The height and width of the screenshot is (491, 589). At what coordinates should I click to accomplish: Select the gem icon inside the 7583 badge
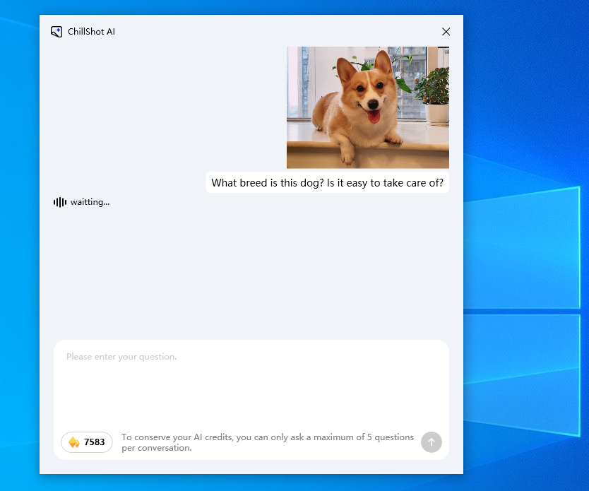click(73, 442)
